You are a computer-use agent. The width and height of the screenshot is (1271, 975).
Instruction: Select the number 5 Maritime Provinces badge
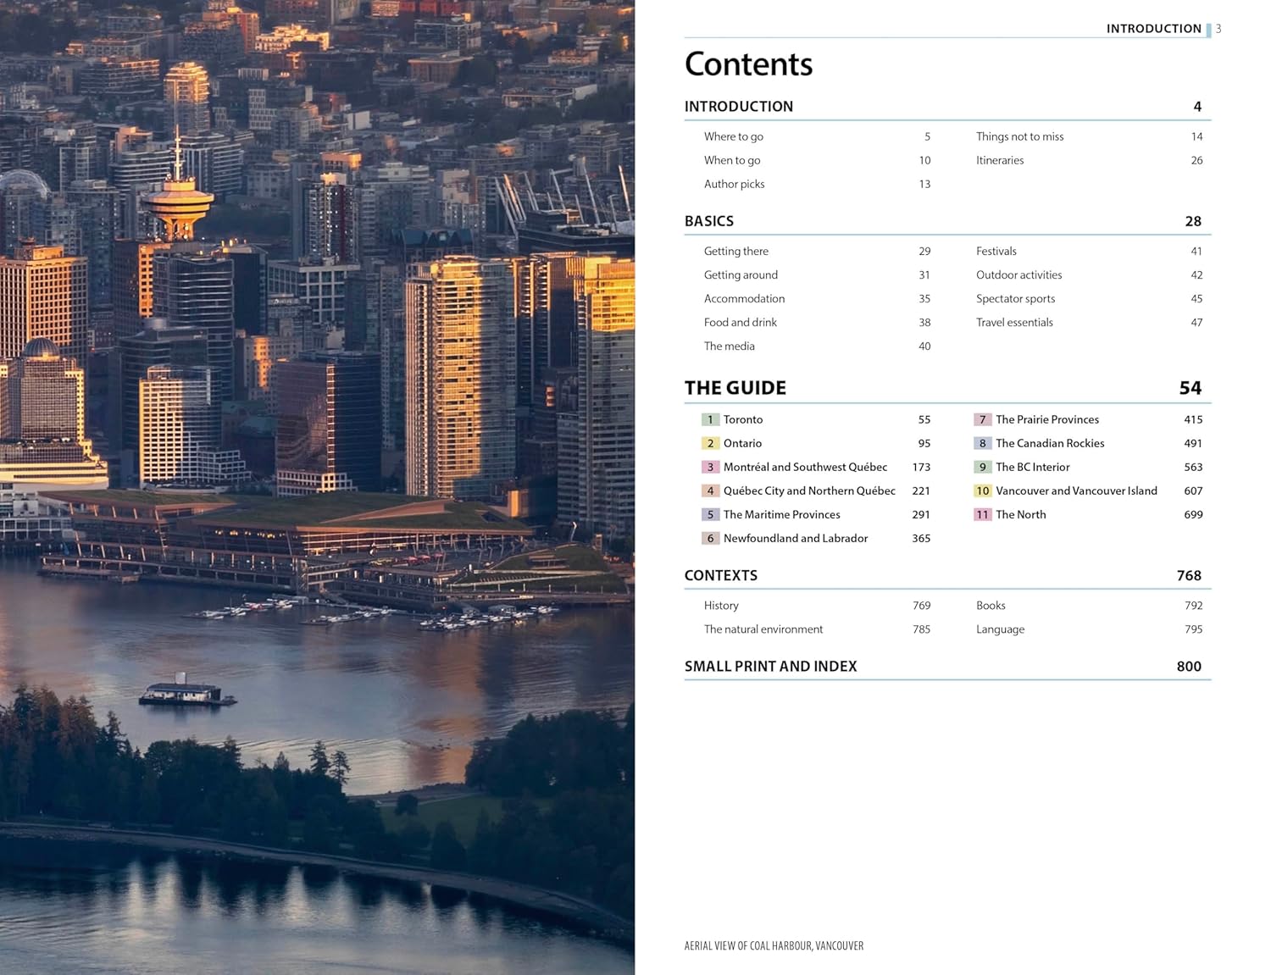710,514
